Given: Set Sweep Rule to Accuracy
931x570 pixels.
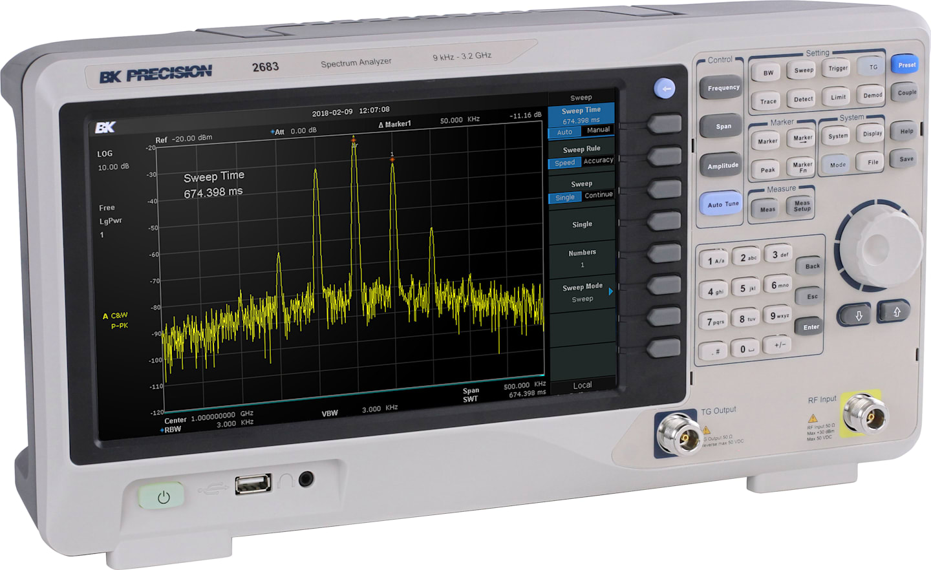Looking at the screenshot, I should [597, 161].
